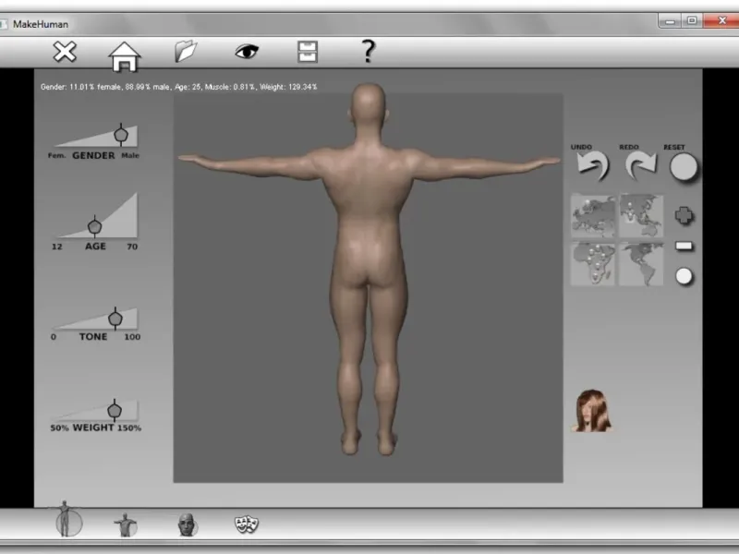This screenshot has width=739, height=554.
Task: Click the Undo arrow icon
Action: pos(593,166)
